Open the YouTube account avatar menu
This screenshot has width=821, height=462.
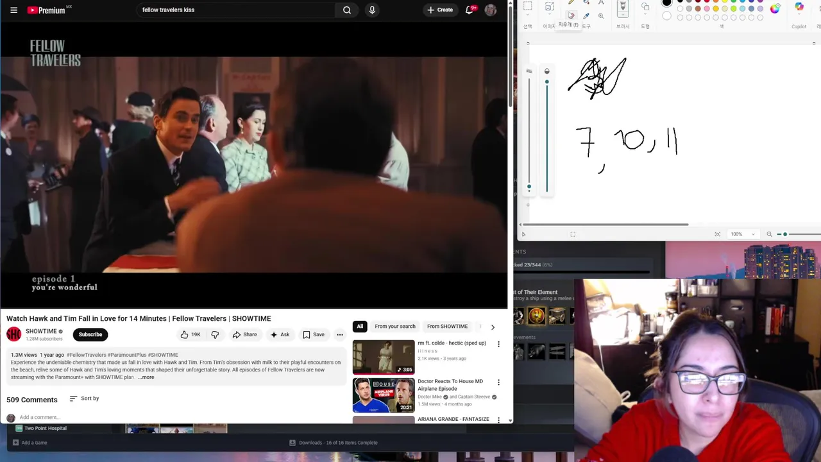(491, 10)
